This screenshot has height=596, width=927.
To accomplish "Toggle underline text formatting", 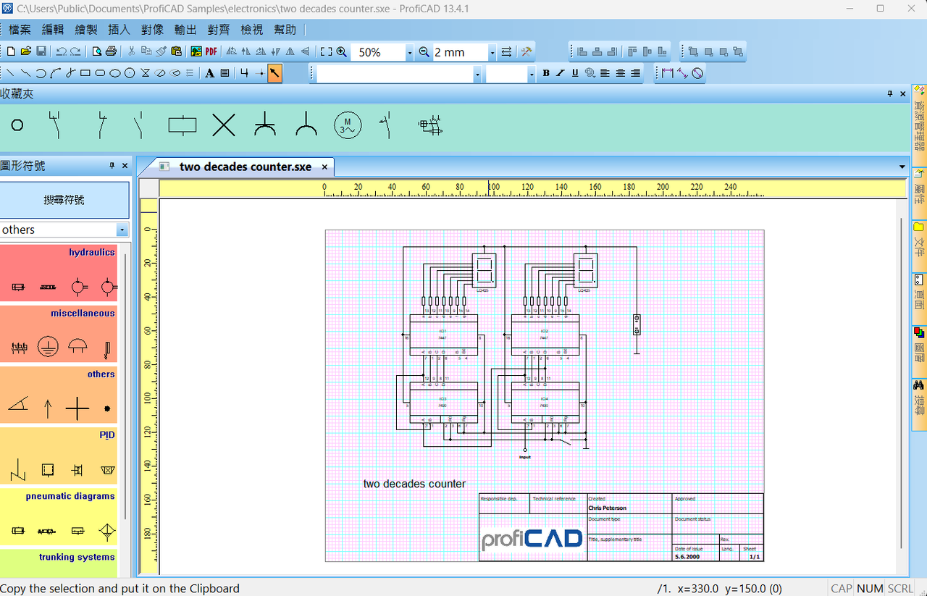I will (575, 73).
